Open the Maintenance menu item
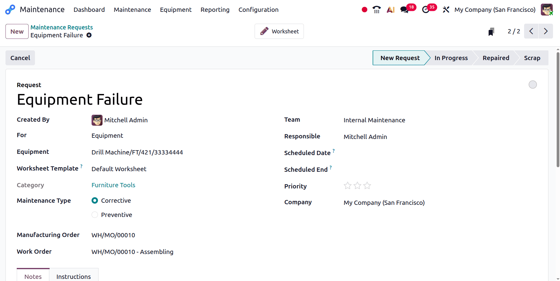Viewport: 560px width, 281px height. pyautogui.click(x=132, y=10)
